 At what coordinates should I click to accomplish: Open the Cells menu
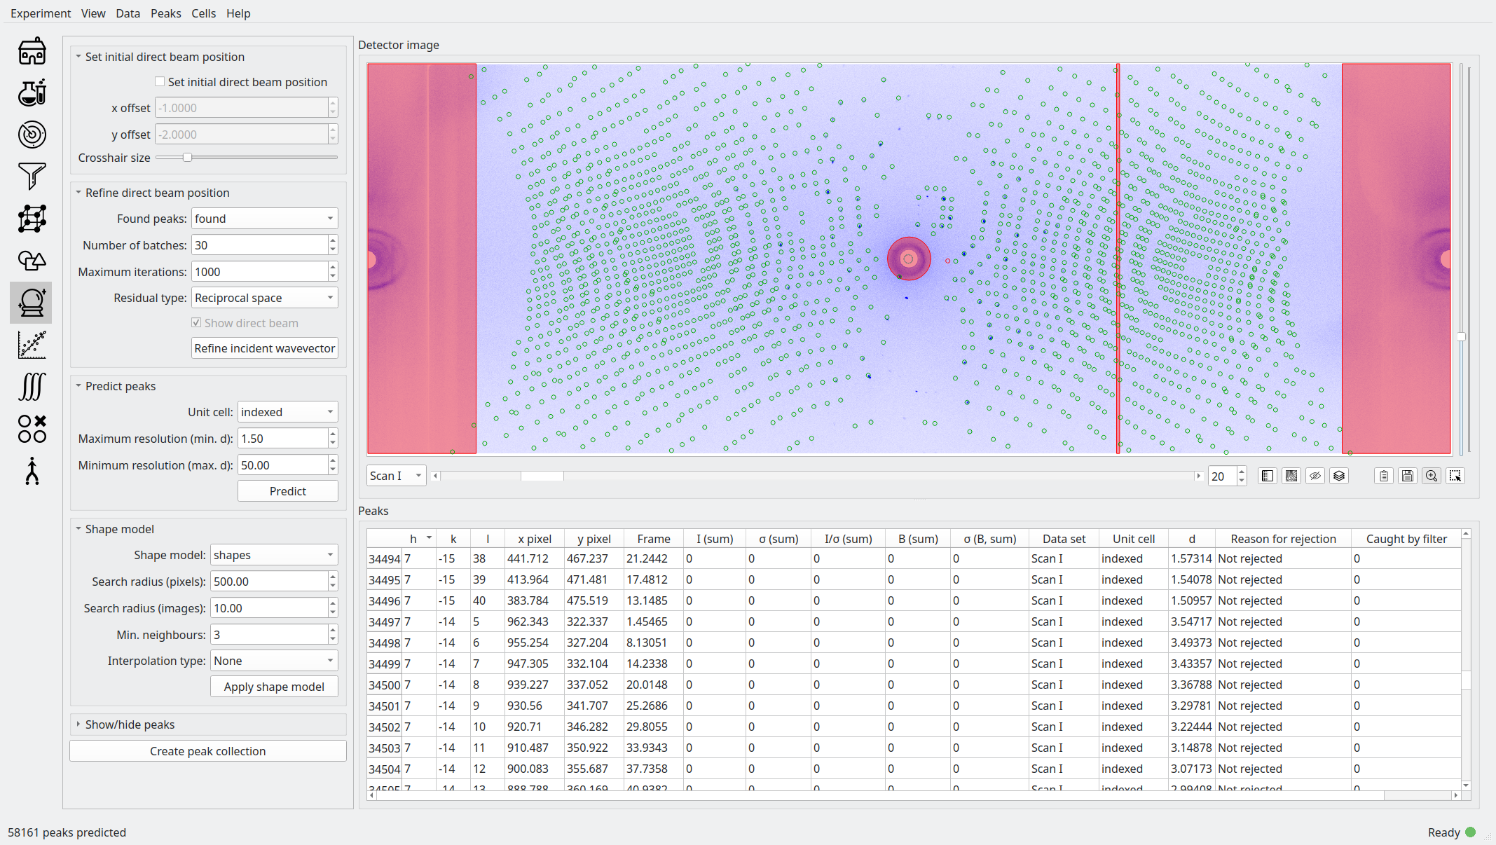click(203, 13)
